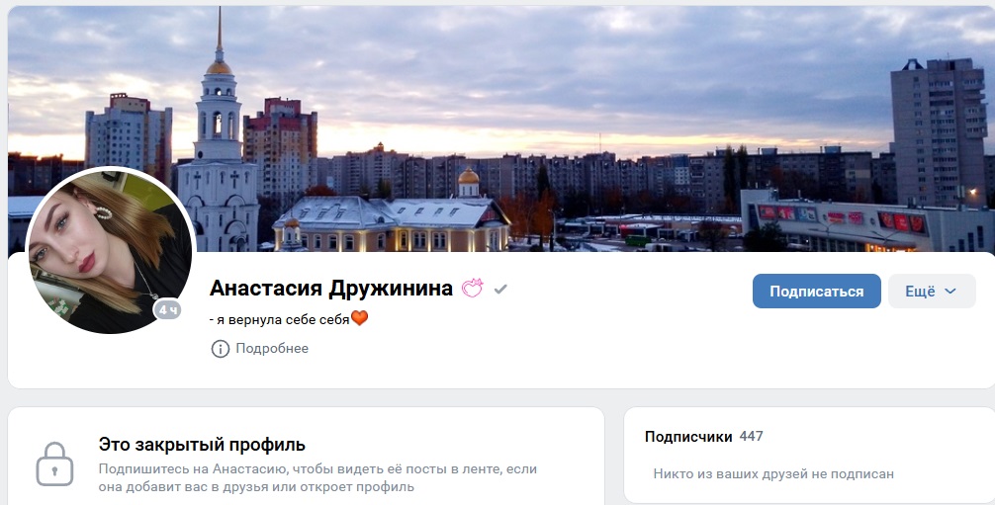Click the gray checkmark beside the name

point(500,290)
